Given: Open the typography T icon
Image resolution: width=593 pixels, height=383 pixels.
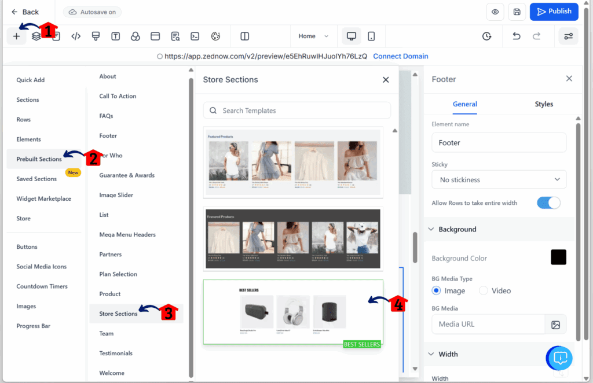Looking at the screenshot, I should 115,36.
